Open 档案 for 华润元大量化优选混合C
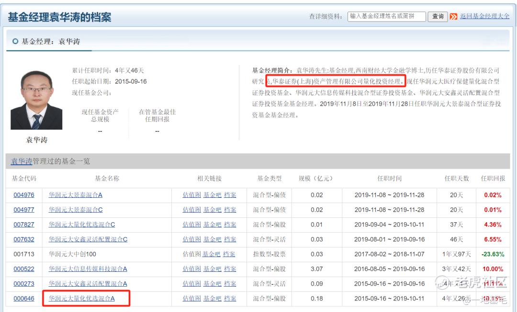Screen dimensions: 517x312 coord(230,225)
